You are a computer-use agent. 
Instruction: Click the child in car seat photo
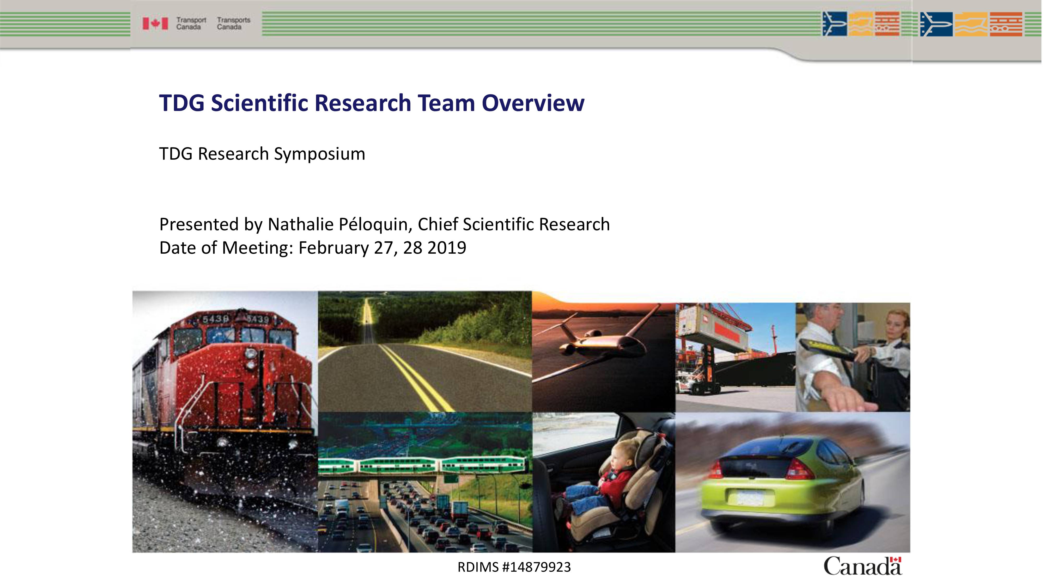(x=604, y=482)
